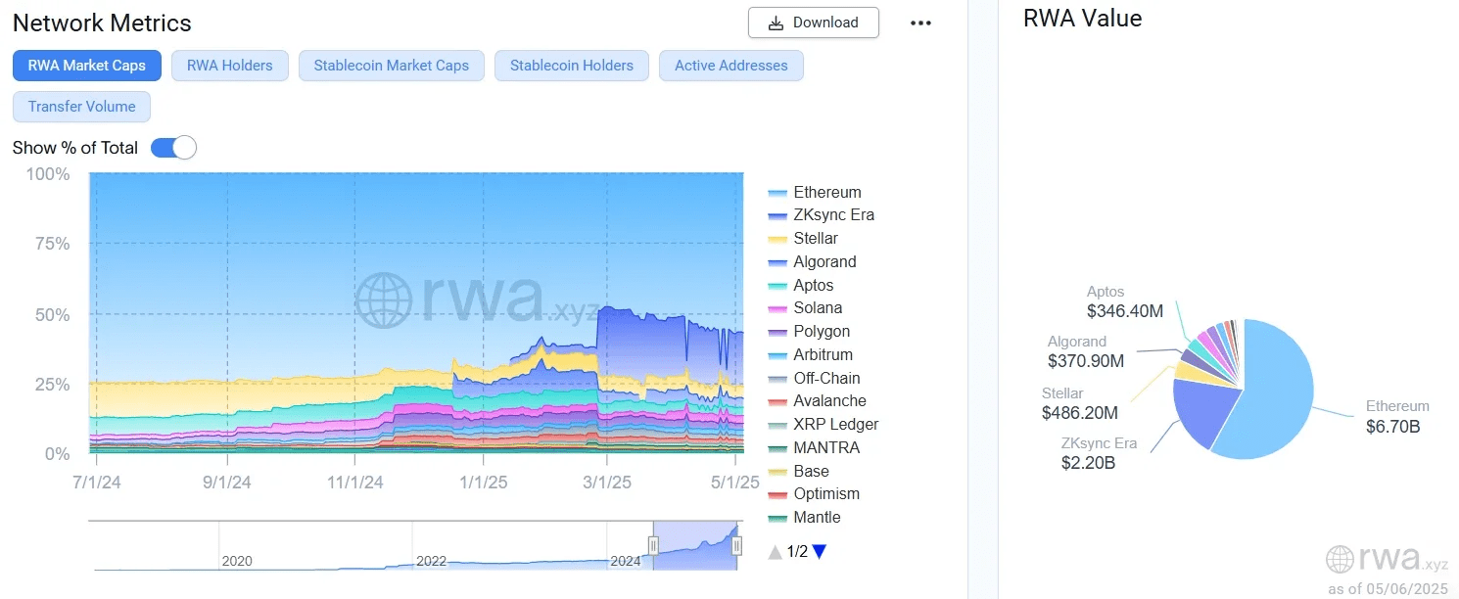This screenshot has width=1459, height=599.
Task: Click the 2022 marker in the timeline navigator
Action: (431, 561)
